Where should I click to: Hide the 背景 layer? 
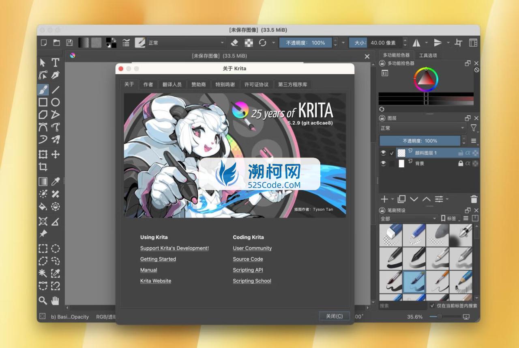pyautogui.click(x=383, y=164)
